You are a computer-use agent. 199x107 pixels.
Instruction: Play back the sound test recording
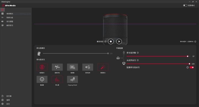click(119, 41)
